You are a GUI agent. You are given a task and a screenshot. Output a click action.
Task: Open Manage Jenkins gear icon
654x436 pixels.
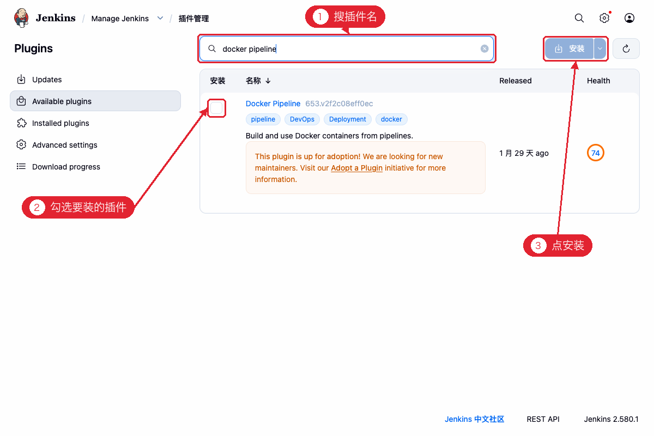tap(604, 18)
